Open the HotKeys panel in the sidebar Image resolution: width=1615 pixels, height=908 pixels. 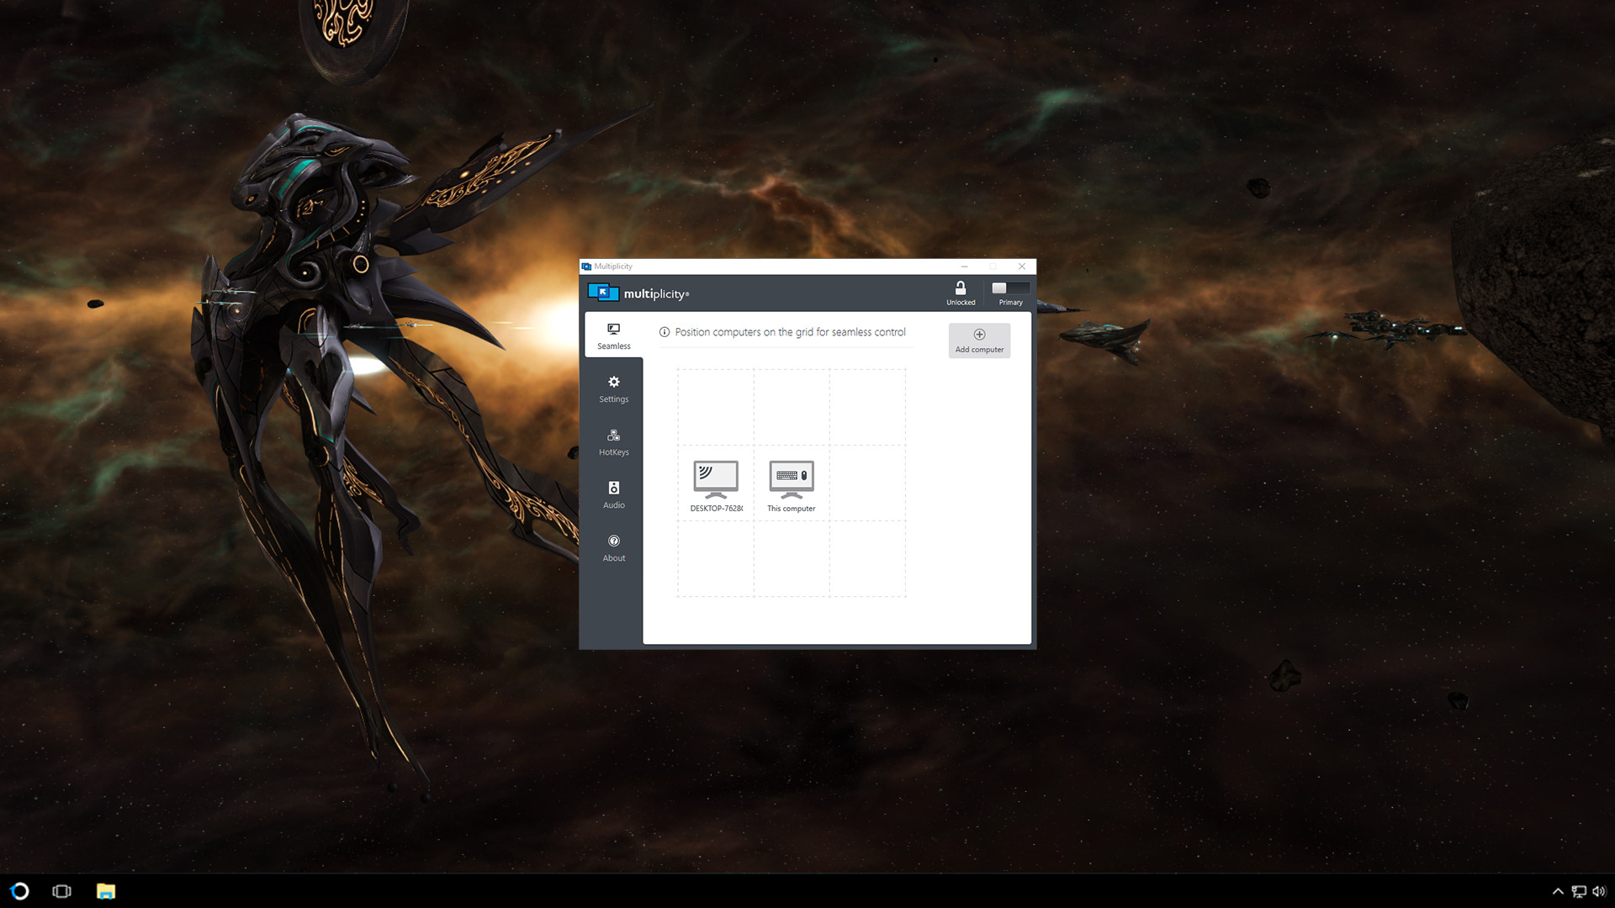point(613,443)
